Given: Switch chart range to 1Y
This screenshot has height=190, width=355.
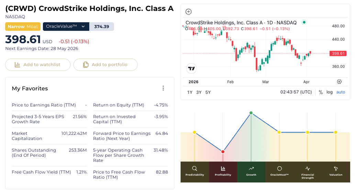Looking at the screenshot, I should tap(190, 92).
